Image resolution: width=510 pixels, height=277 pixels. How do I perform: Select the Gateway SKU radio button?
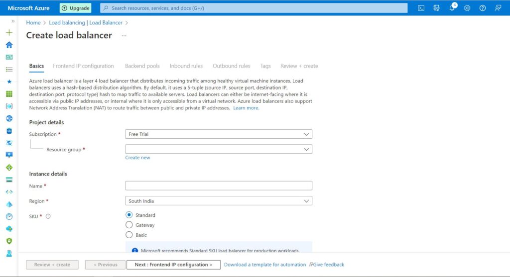129,225
